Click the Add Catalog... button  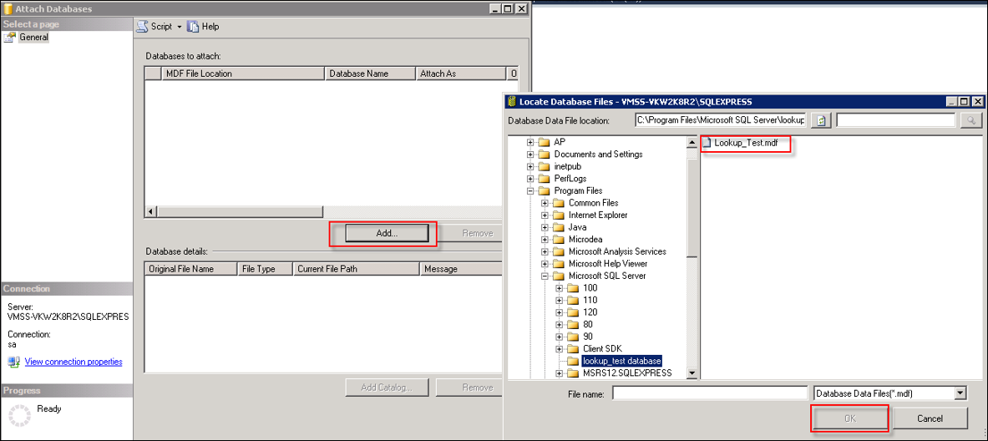(x=387, y=388)
